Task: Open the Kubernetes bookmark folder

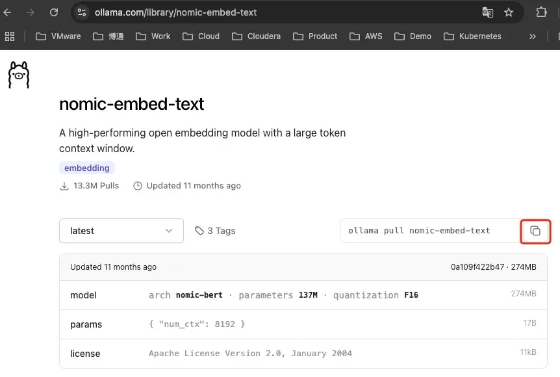Action: click(472, 36)
